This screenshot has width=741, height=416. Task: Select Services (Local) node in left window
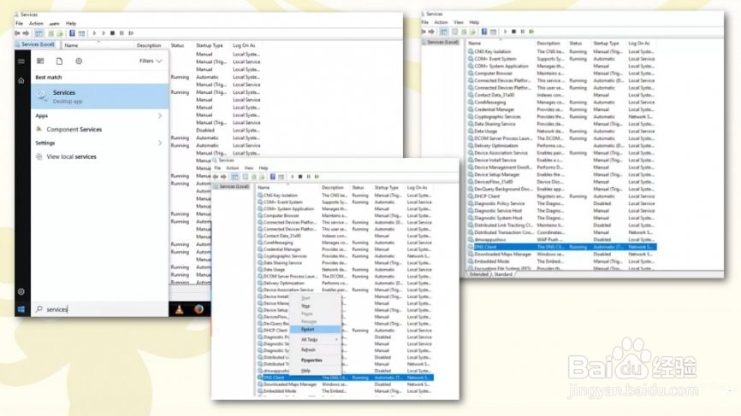coord(36,44)
